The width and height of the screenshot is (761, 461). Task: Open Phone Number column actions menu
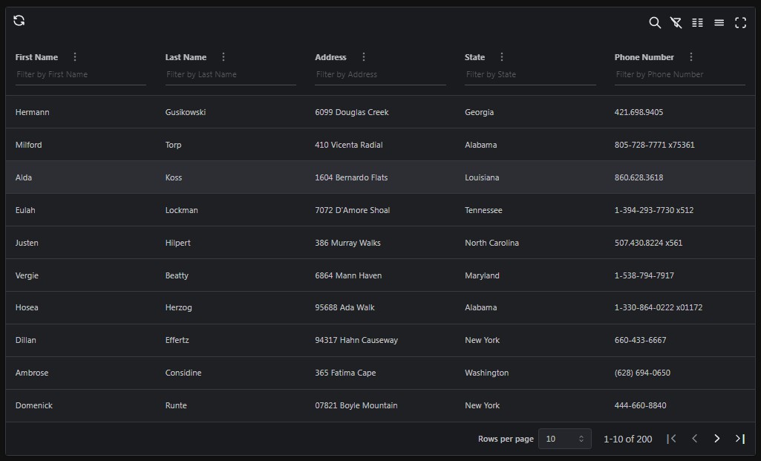tap(691, 57)
